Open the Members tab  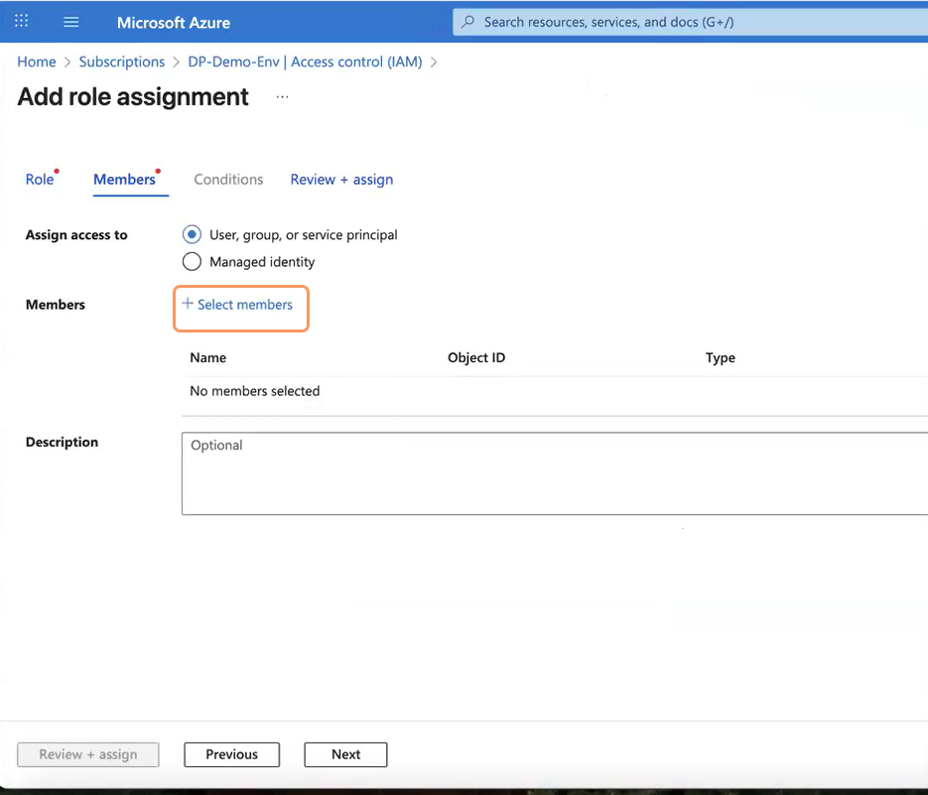(124, 180)
